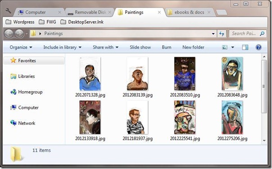This screenshot has height=169, width=272.
Task: Click the scrollbar down arrow
Action: (264, 140)
